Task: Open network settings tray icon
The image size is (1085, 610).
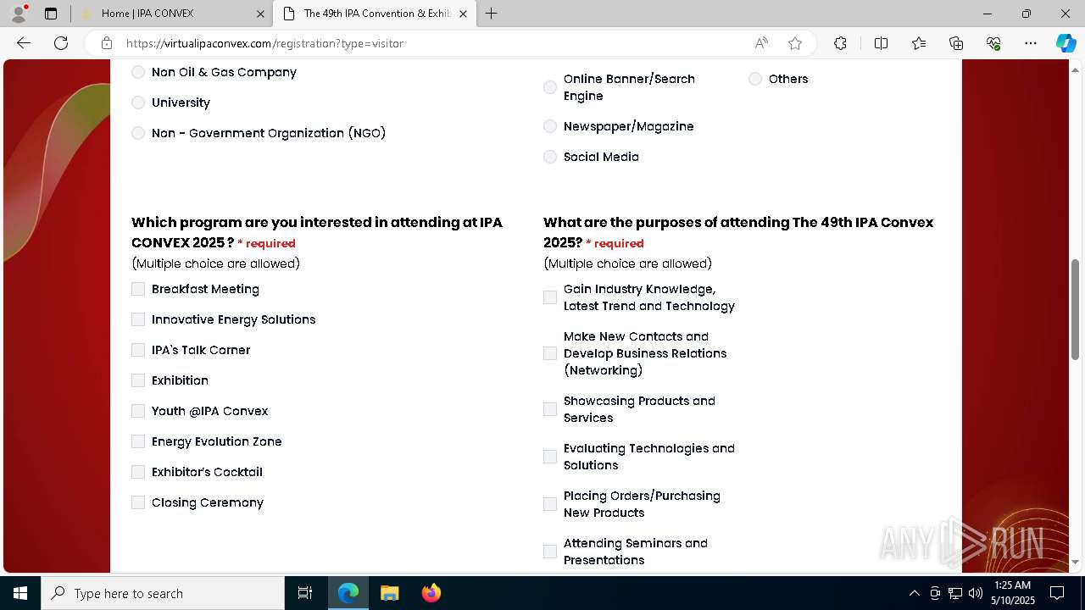Action: tap(955, 593)
